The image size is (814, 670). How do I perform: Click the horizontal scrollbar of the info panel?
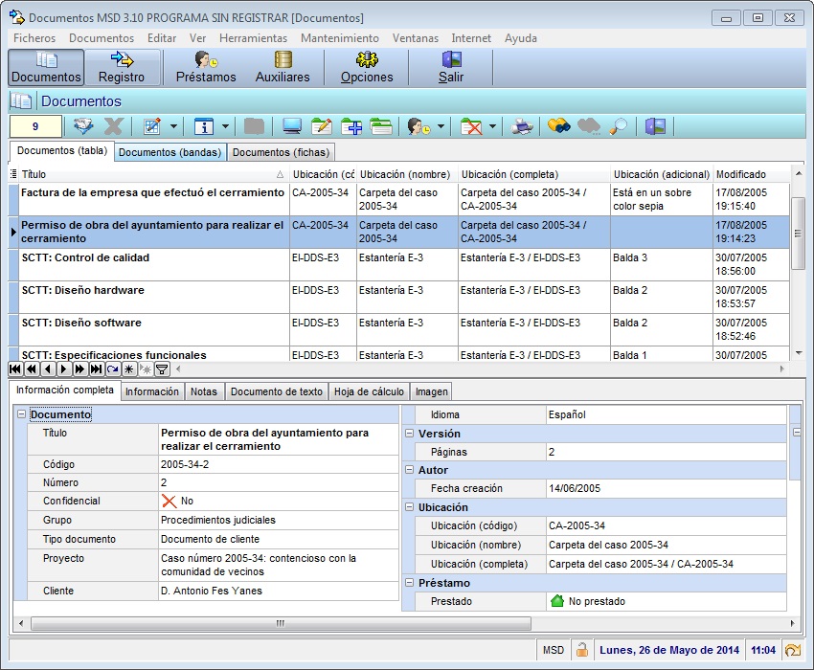[x=281, y=623]
